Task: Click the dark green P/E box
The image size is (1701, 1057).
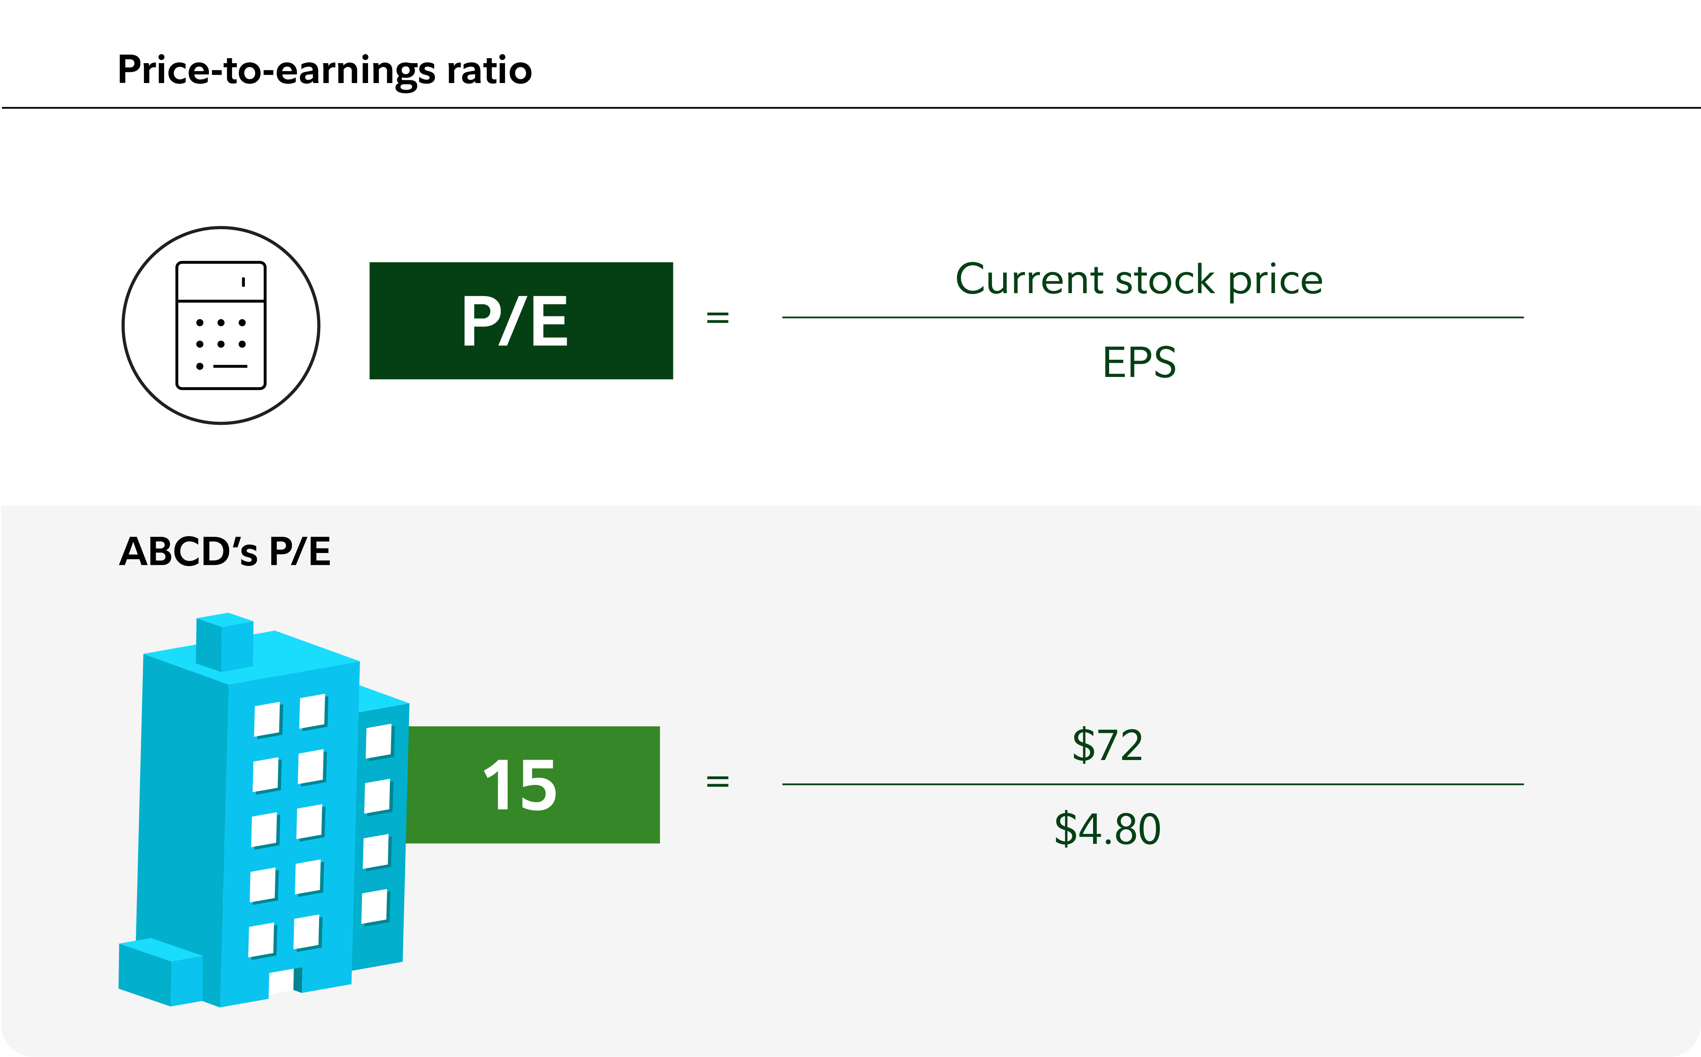Action: pos(521,321)
